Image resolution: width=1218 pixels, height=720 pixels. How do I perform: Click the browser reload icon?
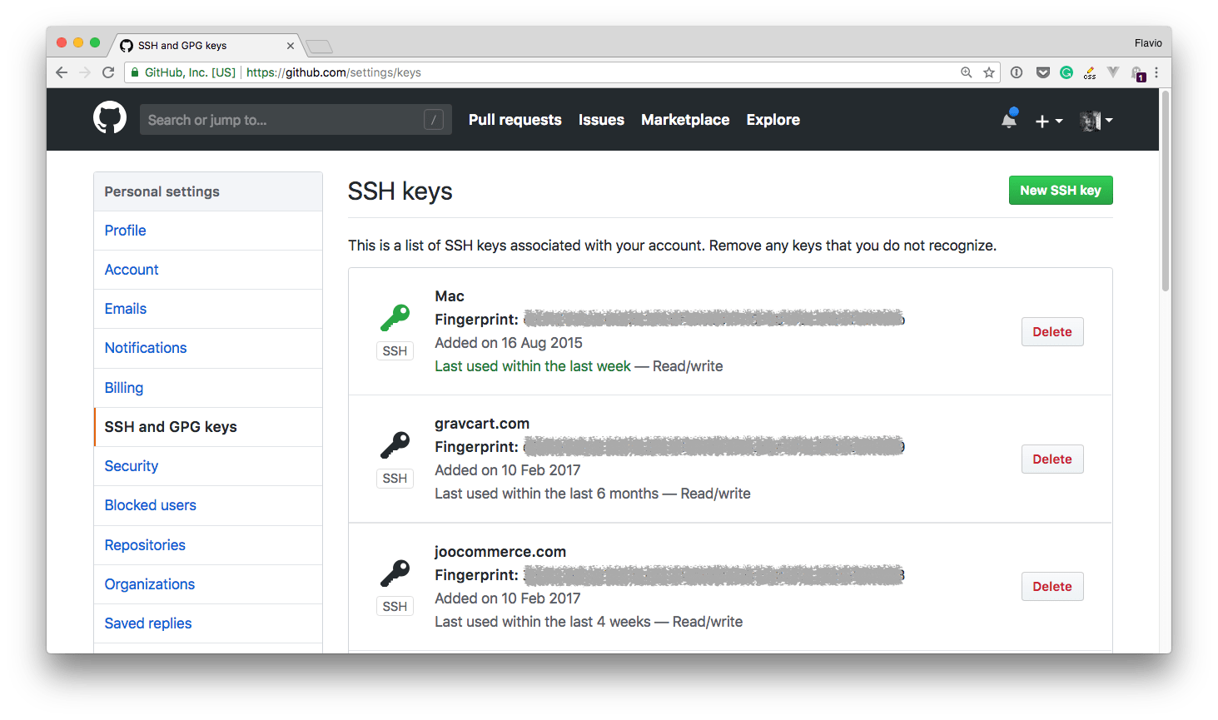pyautogui.click(x=108, y=72)
